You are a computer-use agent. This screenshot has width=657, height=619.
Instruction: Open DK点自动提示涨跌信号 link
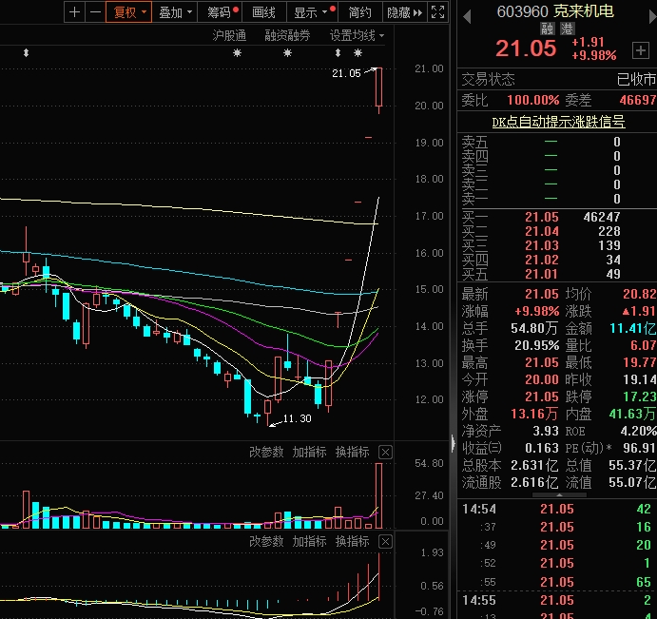pos(557,122)
